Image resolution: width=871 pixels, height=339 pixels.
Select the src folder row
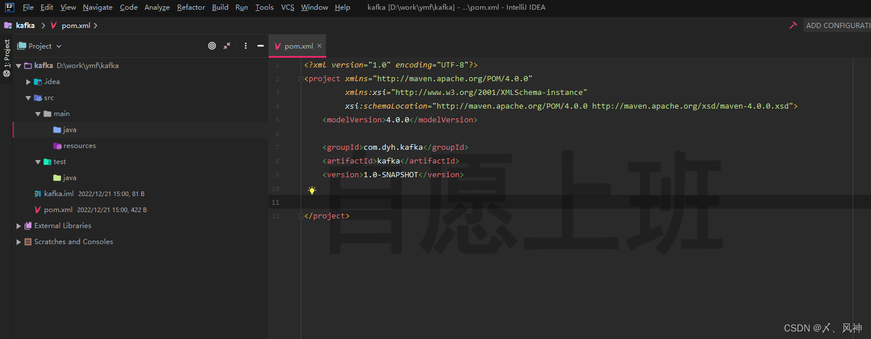[x=141, y=98]
